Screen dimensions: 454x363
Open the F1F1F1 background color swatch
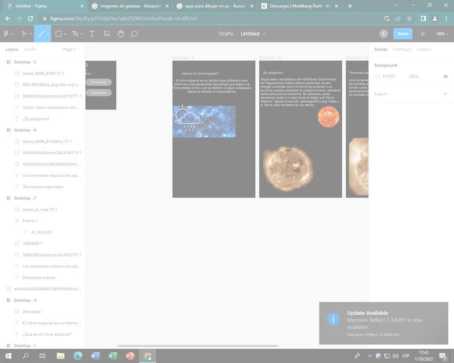click(x=378, y=76)
